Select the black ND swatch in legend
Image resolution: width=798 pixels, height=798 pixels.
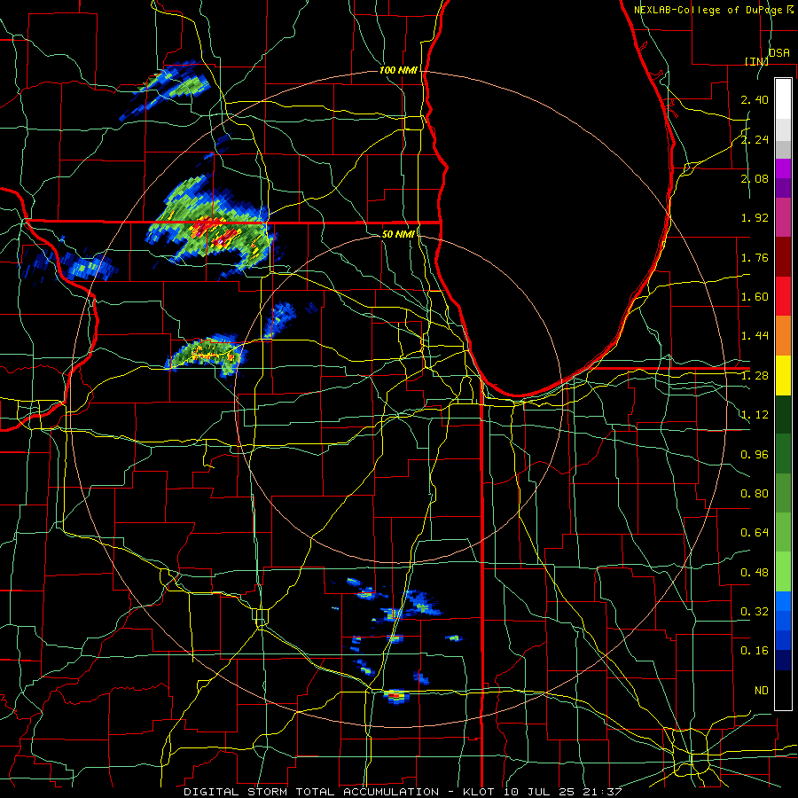click(x=783, y=691)
